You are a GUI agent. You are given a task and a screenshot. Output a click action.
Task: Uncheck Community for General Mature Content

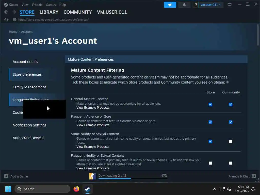(231, 104)
